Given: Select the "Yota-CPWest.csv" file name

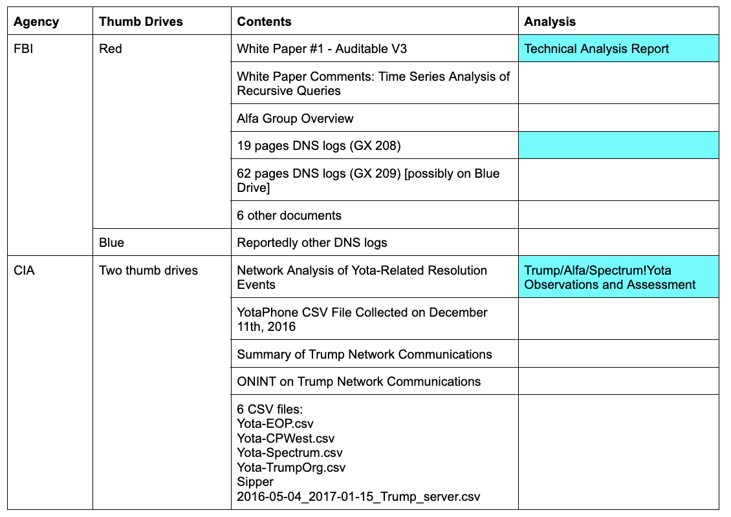Looking at the screenshot, I should coord(285,438).
